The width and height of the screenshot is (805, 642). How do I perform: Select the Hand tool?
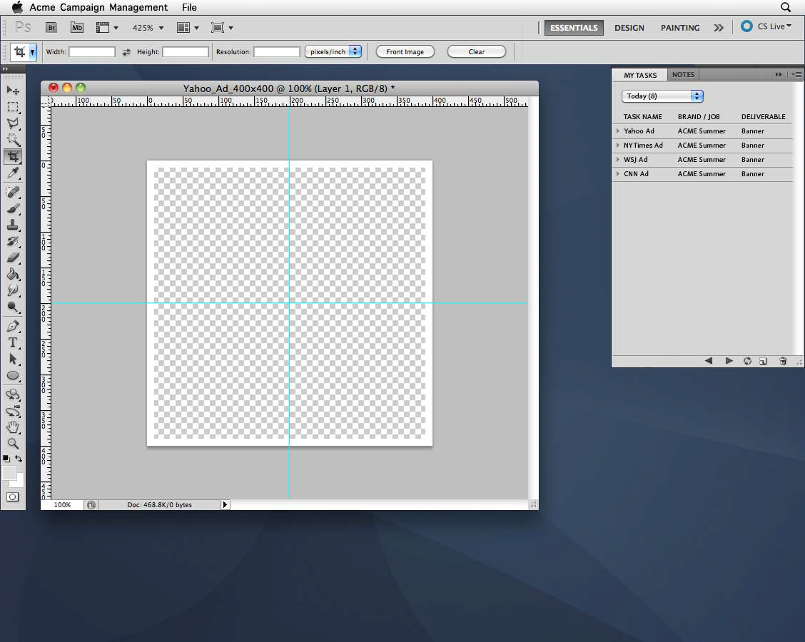pos(13,427)
